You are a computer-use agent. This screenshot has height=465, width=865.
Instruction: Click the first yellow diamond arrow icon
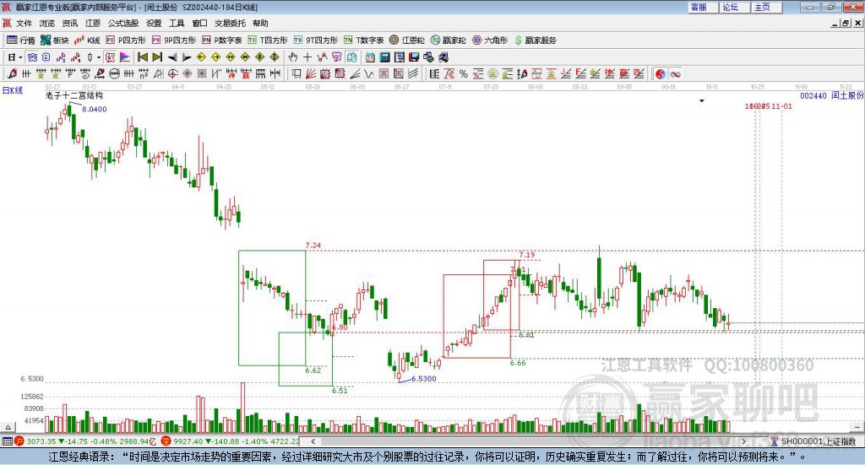click(x=201, y=57)
